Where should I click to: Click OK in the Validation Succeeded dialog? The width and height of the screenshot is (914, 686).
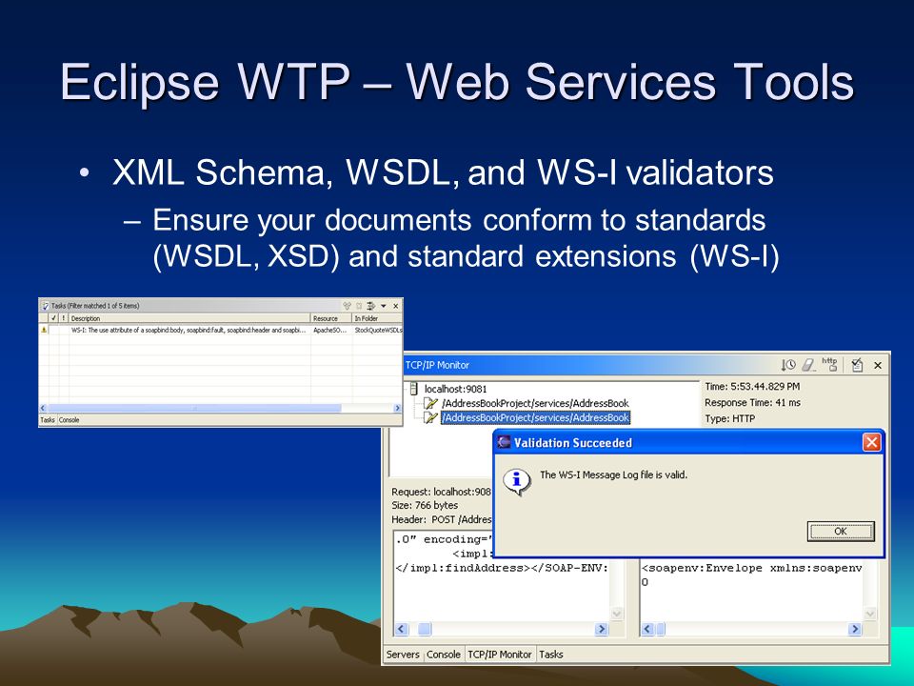[x=841, y=532]
